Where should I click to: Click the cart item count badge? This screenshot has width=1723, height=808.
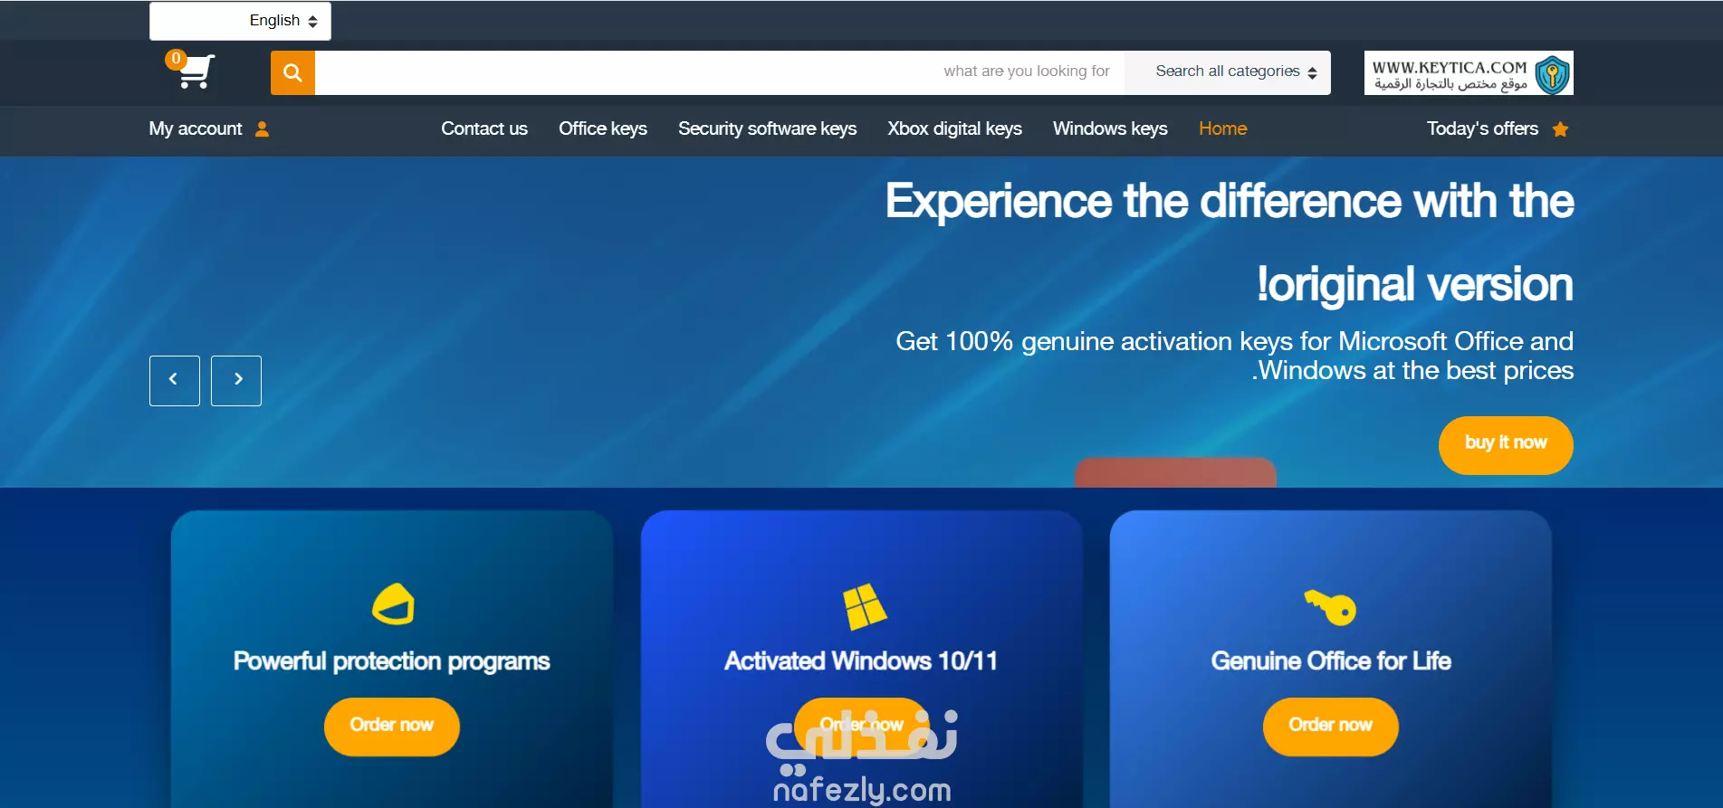(176, 59)
